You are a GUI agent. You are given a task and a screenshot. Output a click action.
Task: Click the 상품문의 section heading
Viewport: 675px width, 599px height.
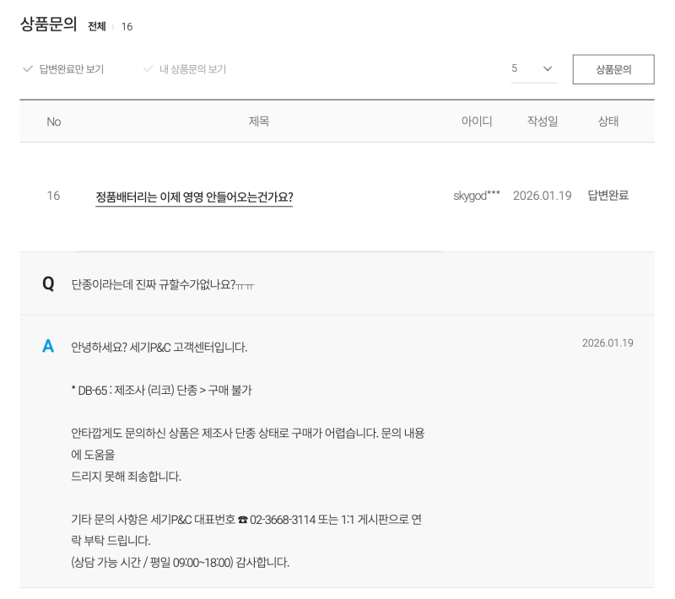[49, 24]
